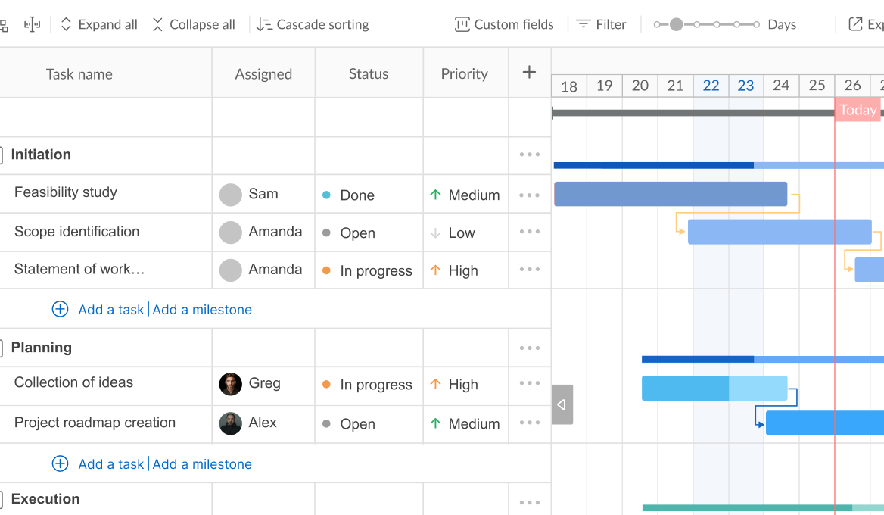Click Add a task link under Initiation

point(111,310)
